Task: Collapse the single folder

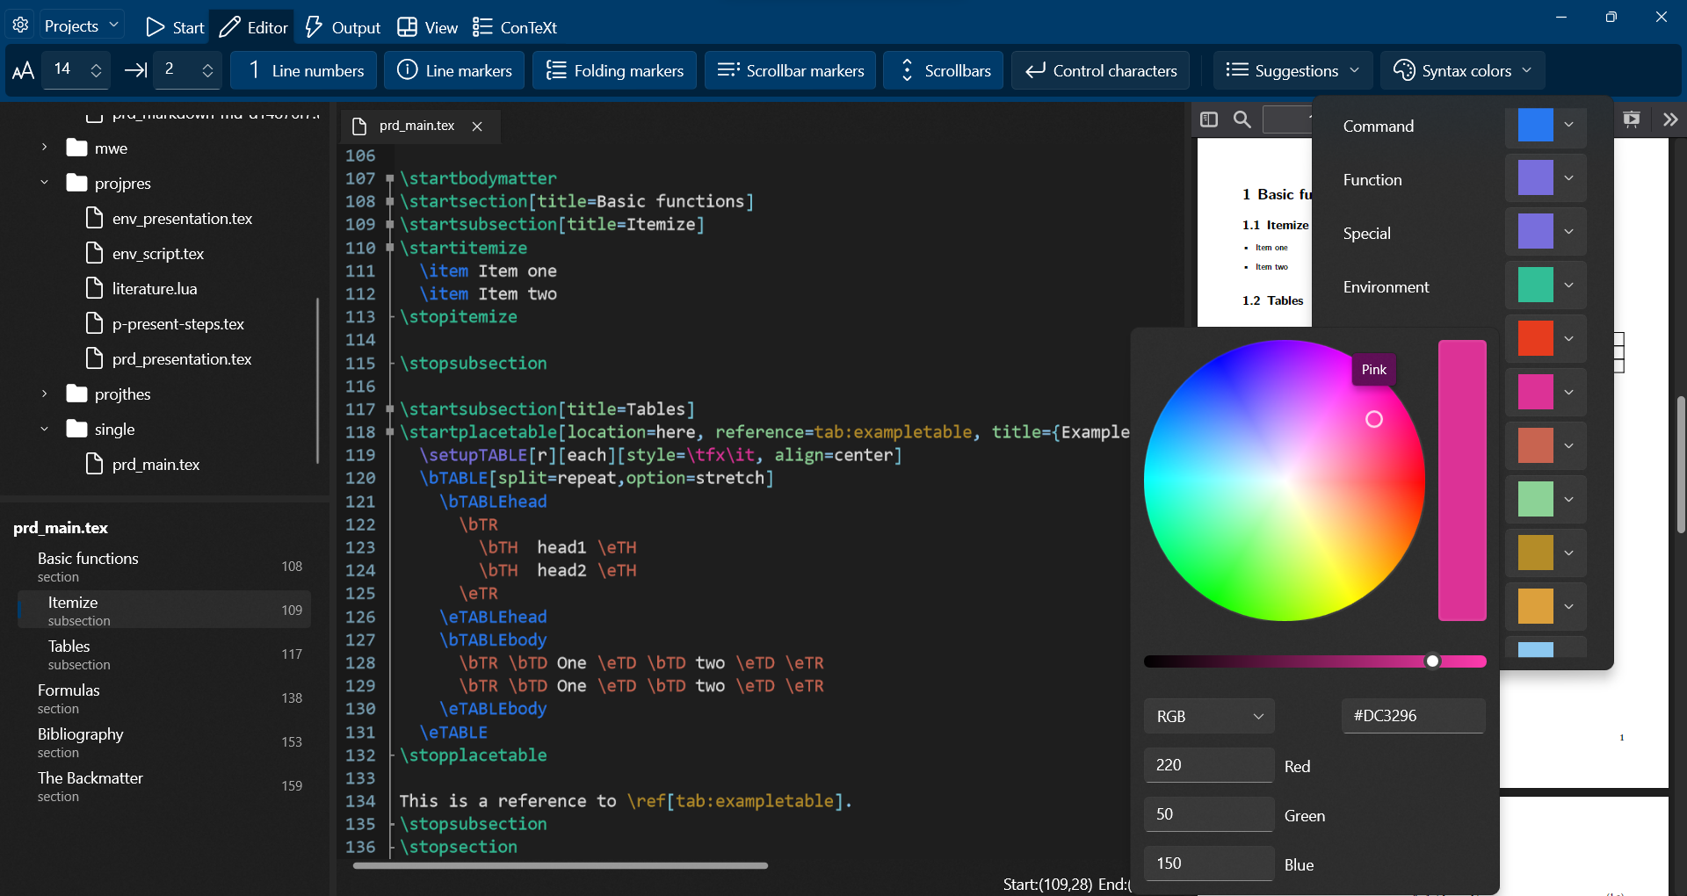Action: [44, 429]
